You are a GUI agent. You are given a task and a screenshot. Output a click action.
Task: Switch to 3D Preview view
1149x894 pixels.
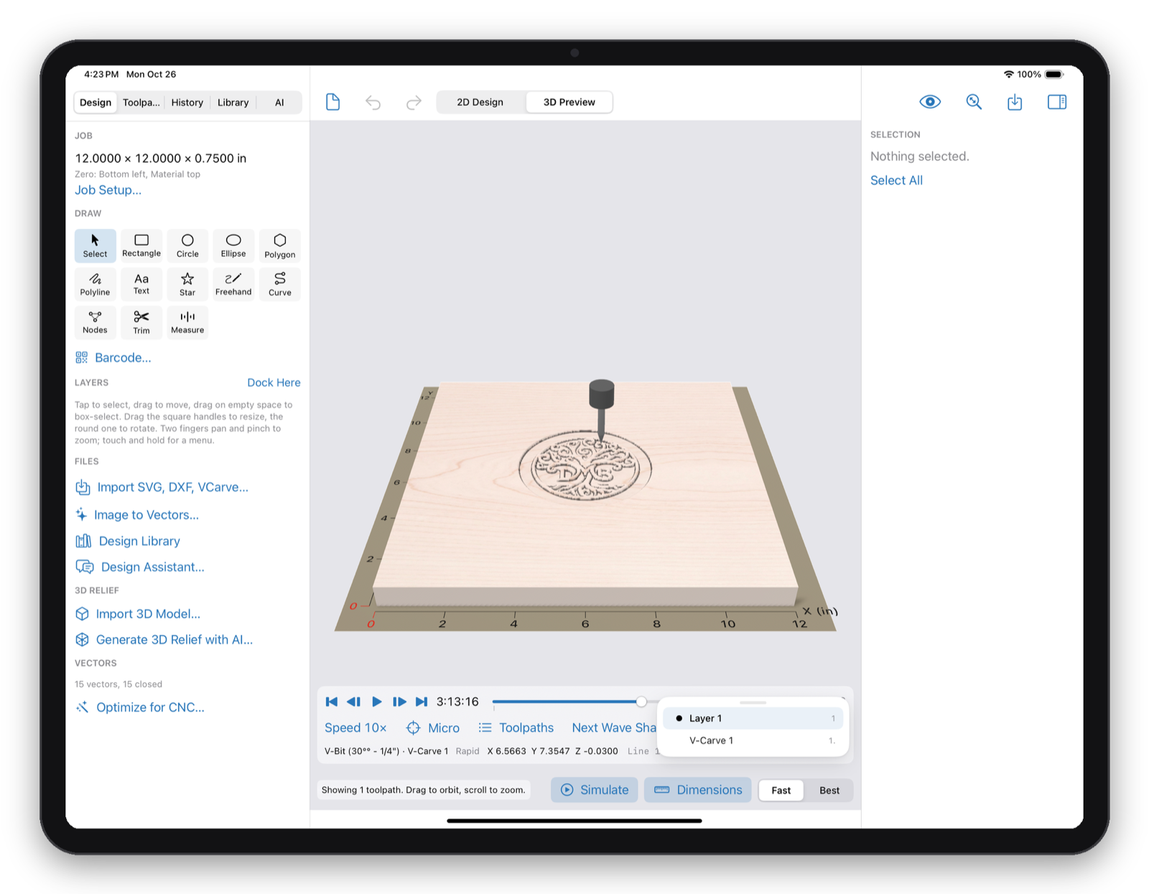tap(569, 102)
